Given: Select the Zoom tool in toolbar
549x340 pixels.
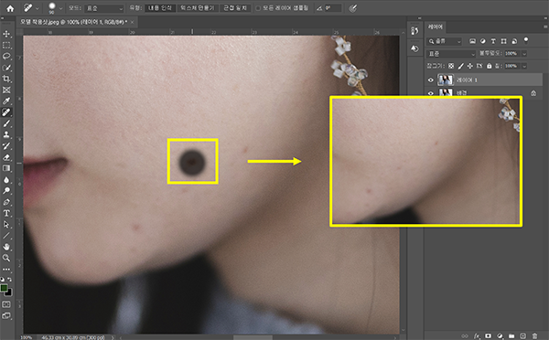Looking at the screenshot, I should tap(6, 258).
